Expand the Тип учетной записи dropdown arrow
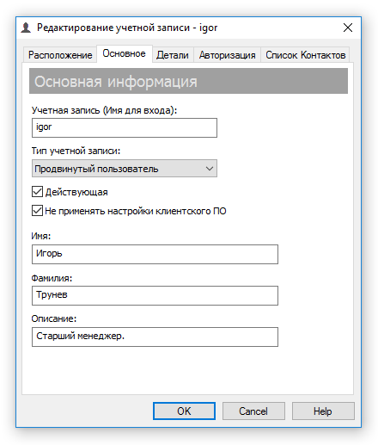Image resolution: width=378 pixels, height=445 pixels. pyautogui.click(x=210, y=169)
